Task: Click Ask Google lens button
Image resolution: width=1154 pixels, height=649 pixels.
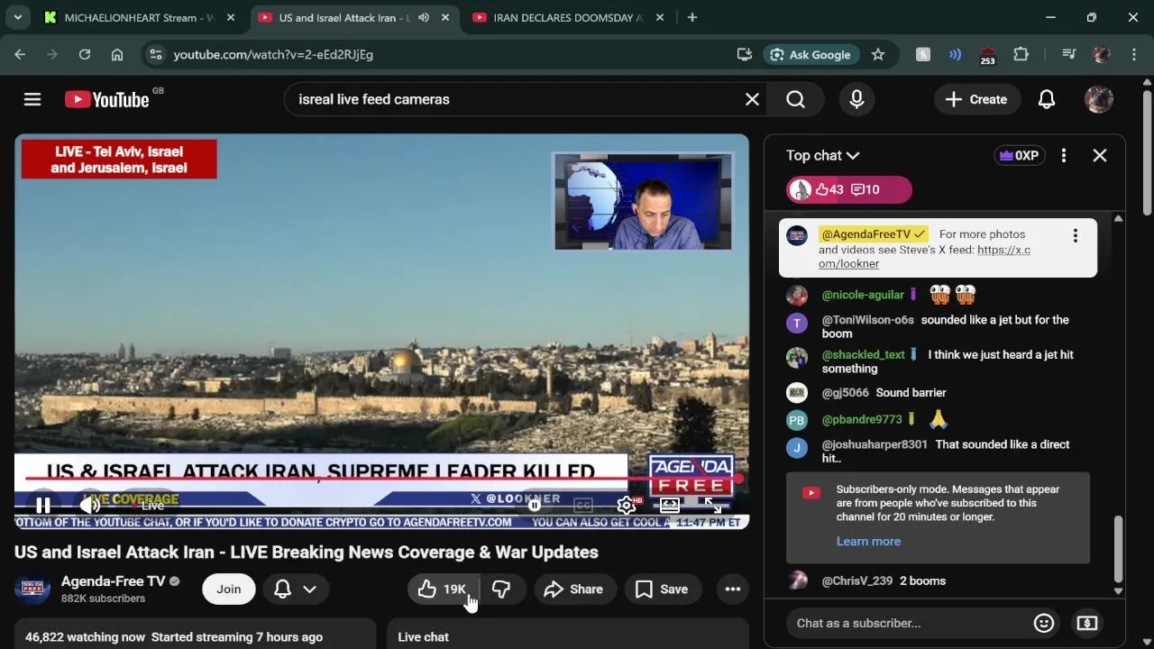Action: pyautogui.click(x=810, y=54)
